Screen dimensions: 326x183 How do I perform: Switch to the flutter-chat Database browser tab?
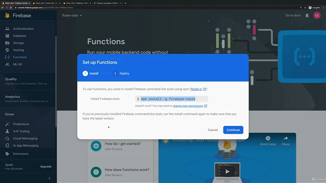pos(77,3)
